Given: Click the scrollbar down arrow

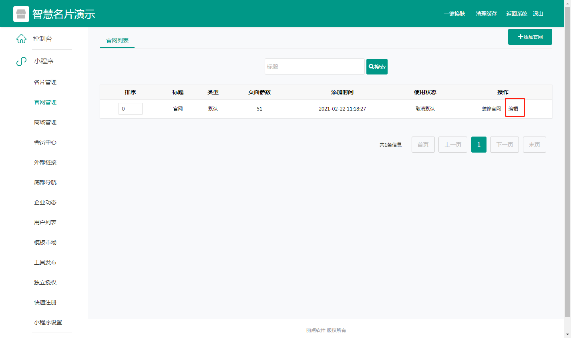Looking at the screenshot, I should (567, 334).
